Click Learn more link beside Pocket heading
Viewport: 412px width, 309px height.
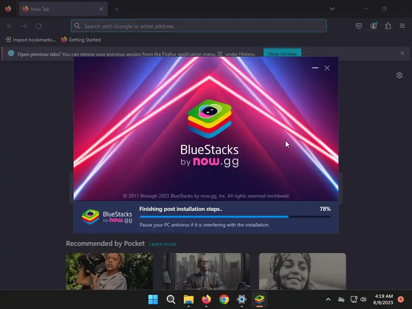[163, 244]
